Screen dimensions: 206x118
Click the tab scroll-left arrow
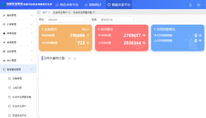39,12
